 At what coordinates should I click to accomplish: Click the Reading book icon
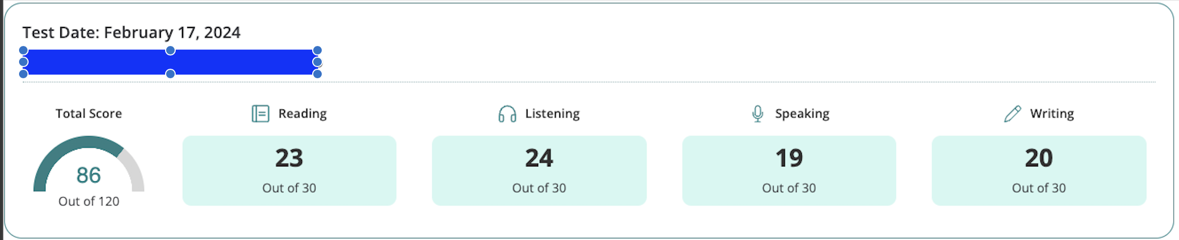(x=260, y=114)
